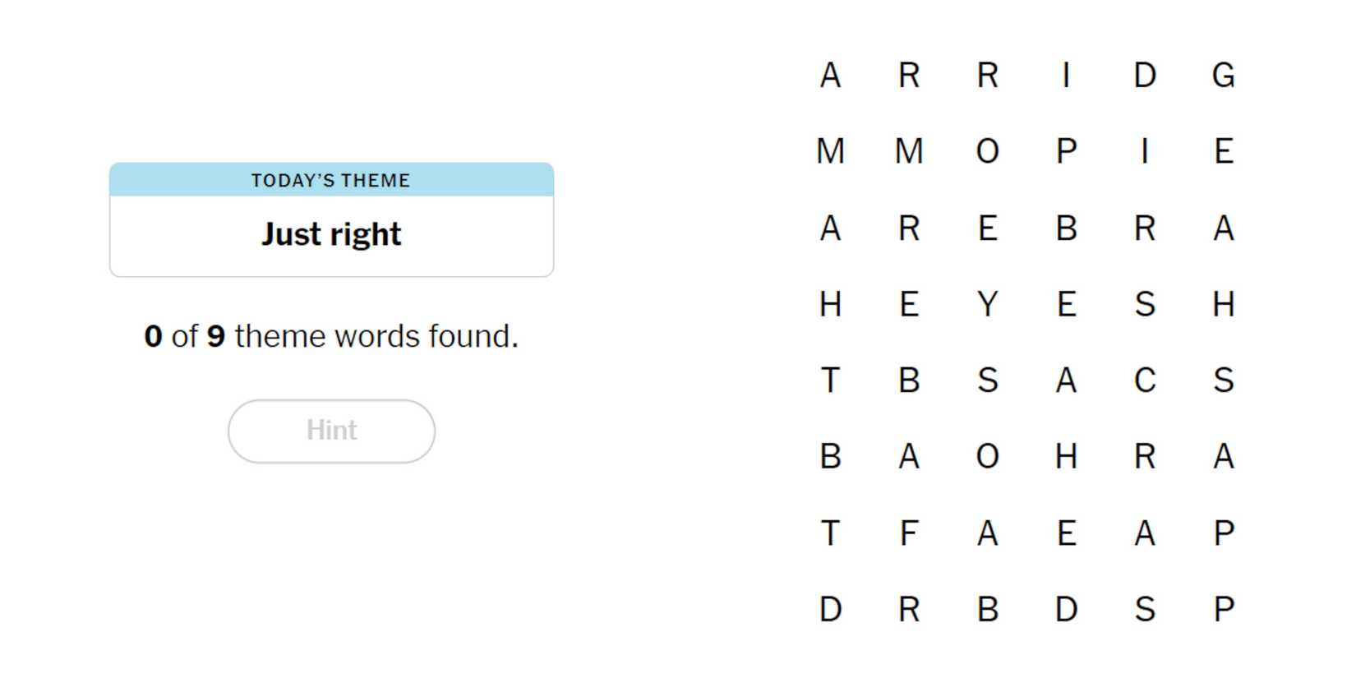
Task: Click the B in the third row
Action: coord(1066,228)
